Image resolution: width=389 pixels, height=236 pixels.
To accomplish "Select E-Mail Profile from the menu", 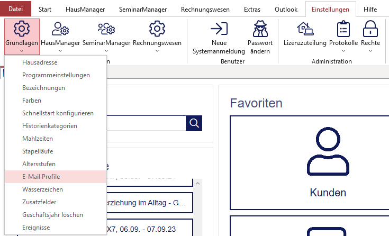I will pos(42,177).
